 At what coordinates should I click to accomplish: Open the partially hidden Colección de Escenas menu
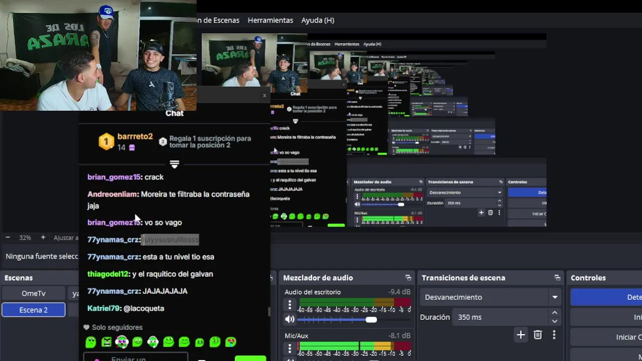pyautogui.click(x=218, y=20)
